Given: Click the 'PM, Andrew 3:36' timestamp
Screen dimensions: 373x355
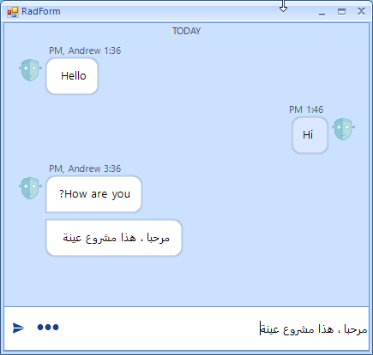Looking at the screenshot, I should [85, 169].
